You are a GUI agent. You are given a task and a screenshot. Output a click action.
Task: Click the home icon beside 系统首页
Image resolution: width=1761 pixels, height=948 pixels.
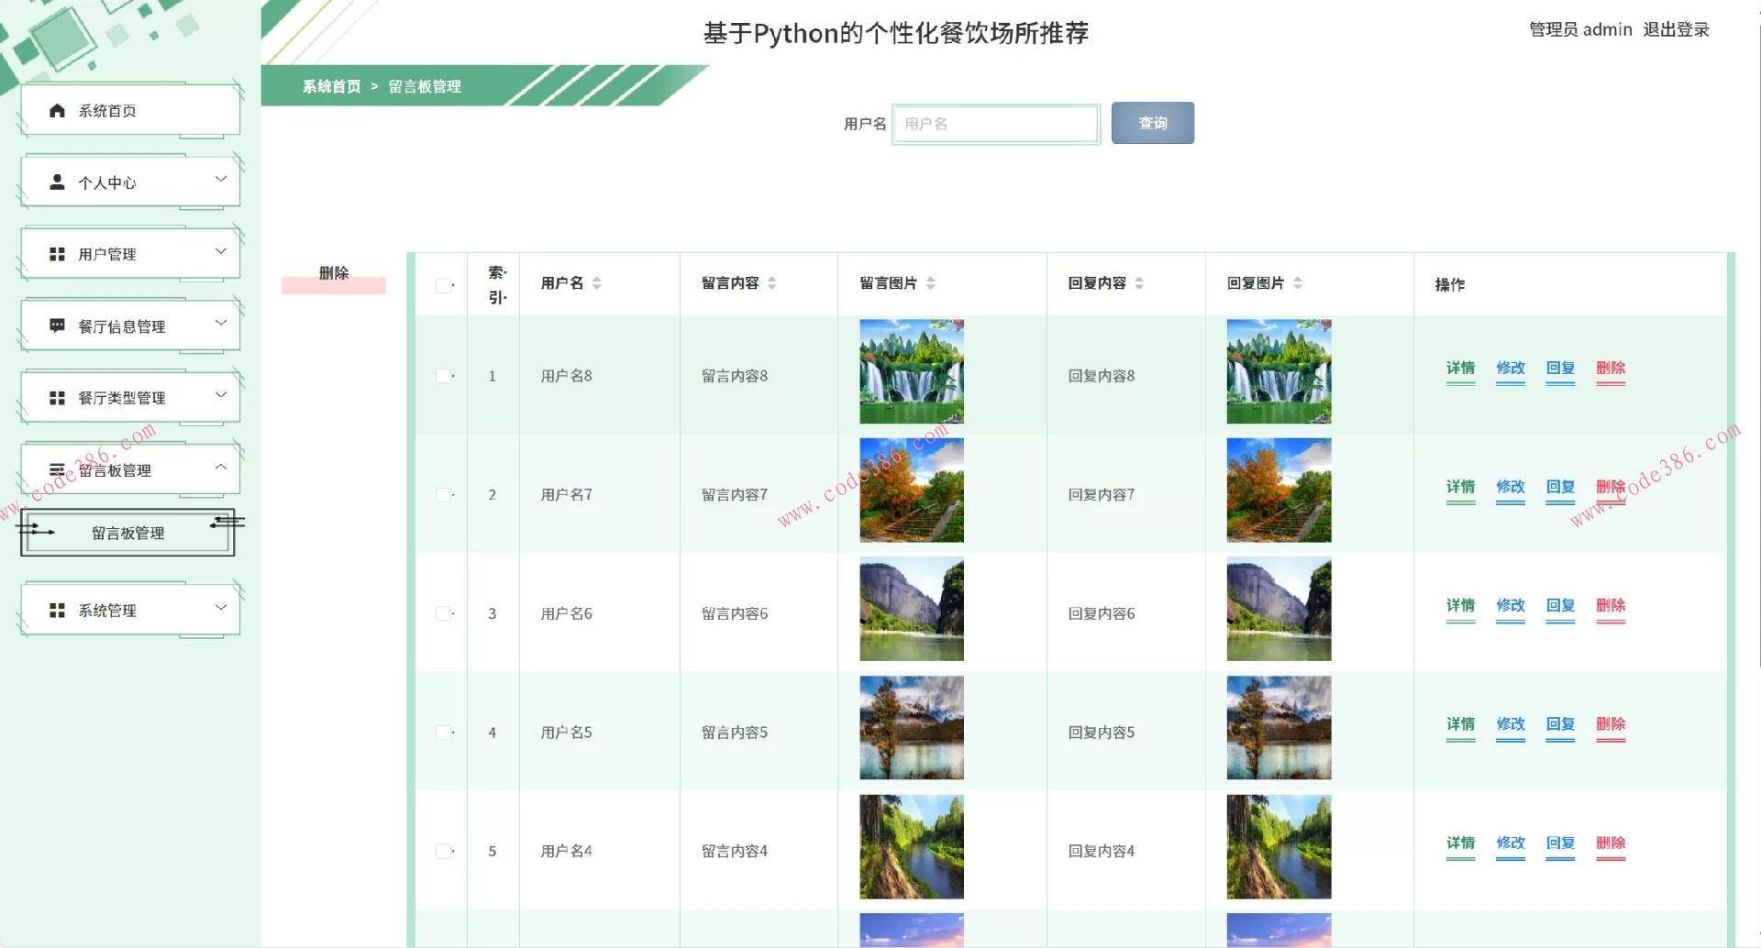click(x=57, y=111)
